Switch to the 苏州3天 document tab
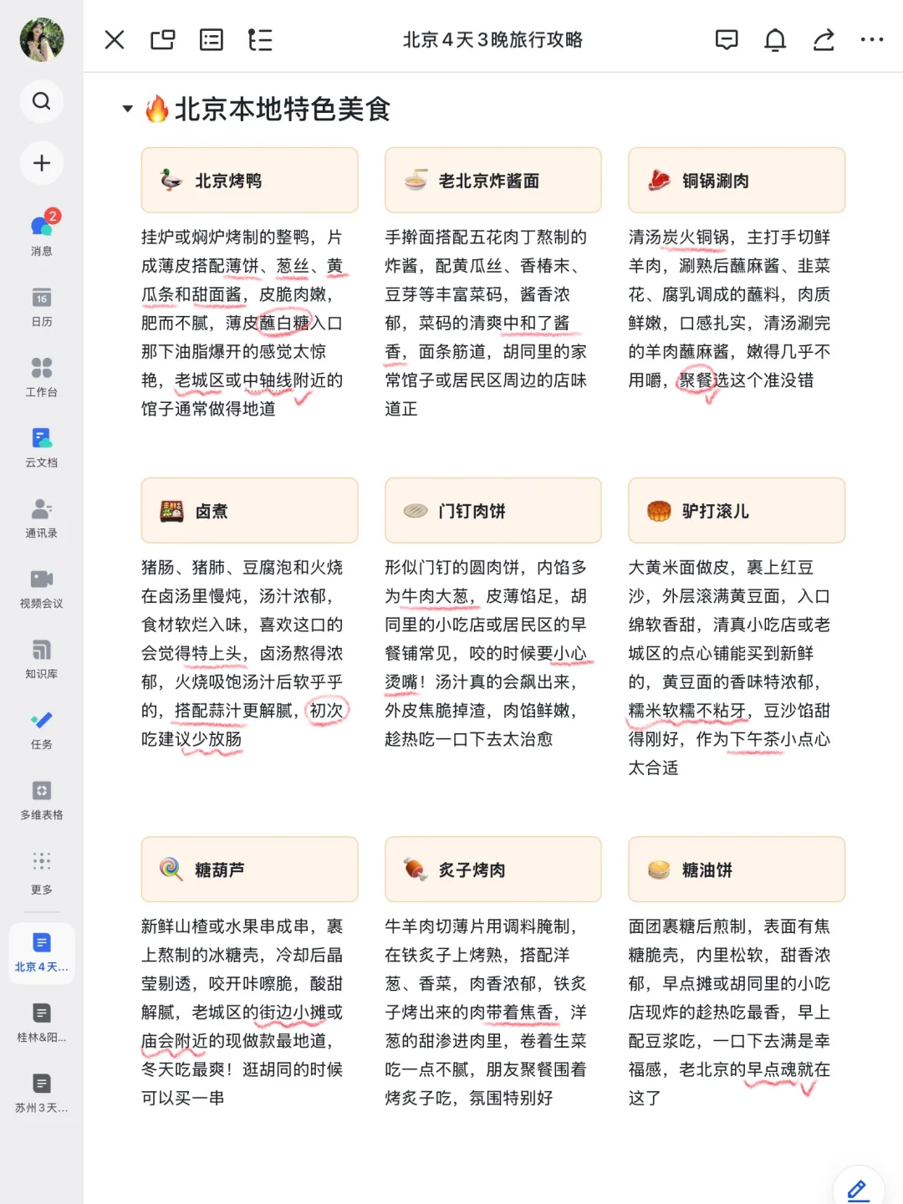This screenshot has width=903, height=1204. (x=42, y=1091)
